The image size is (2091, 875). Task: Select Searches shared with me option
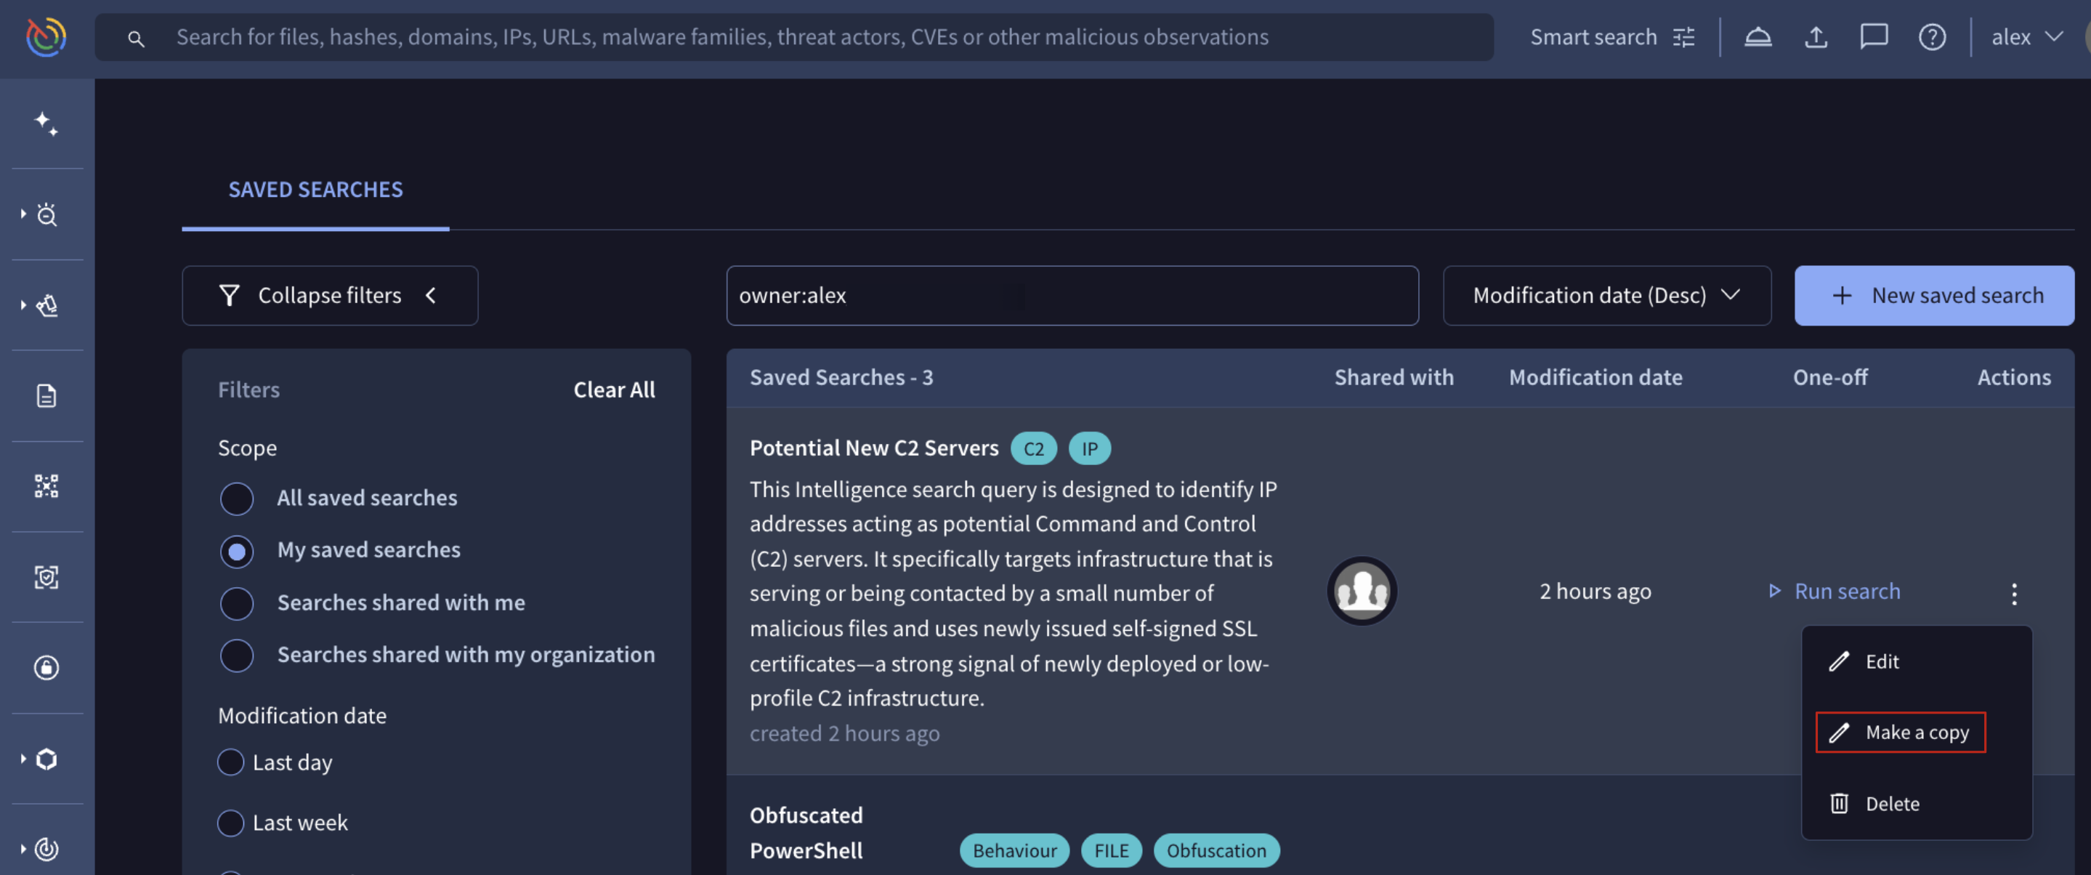(237, 603)
